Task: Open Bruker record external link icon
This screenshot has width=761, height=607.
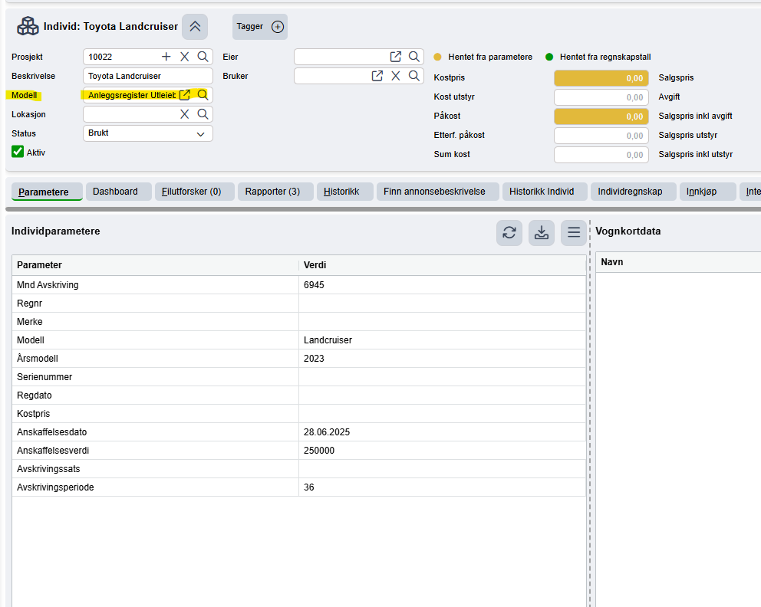Action: [x=377, y=76]
